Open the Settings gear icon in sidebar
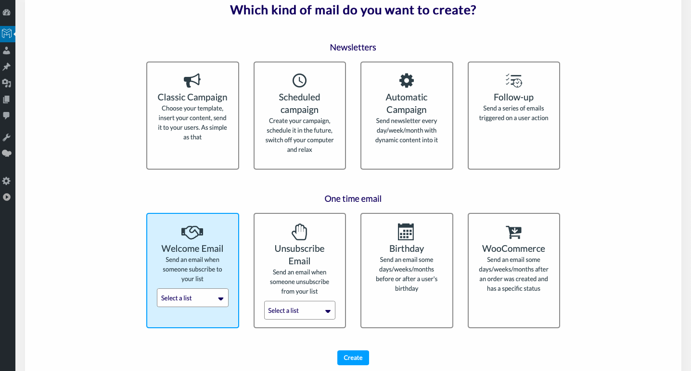Image resolution: width=691 pixels, height=371 pixels. (x=7, y=181)
